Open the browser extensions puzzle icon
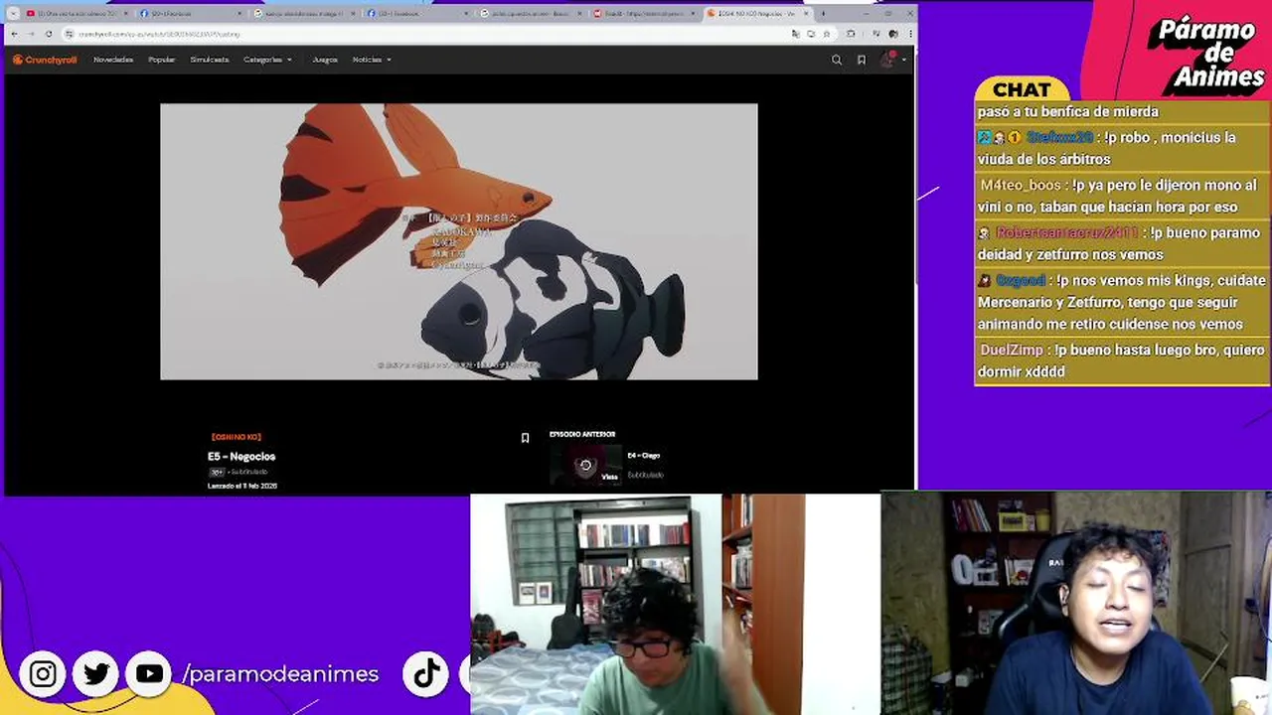 click(851, 34)
